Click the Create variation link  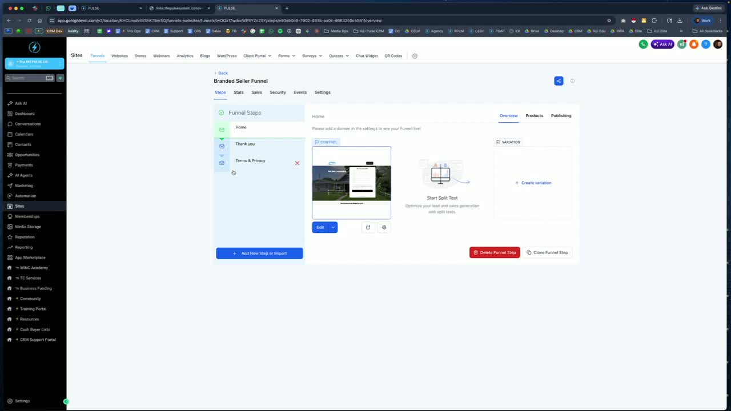(x=533, y=183)
